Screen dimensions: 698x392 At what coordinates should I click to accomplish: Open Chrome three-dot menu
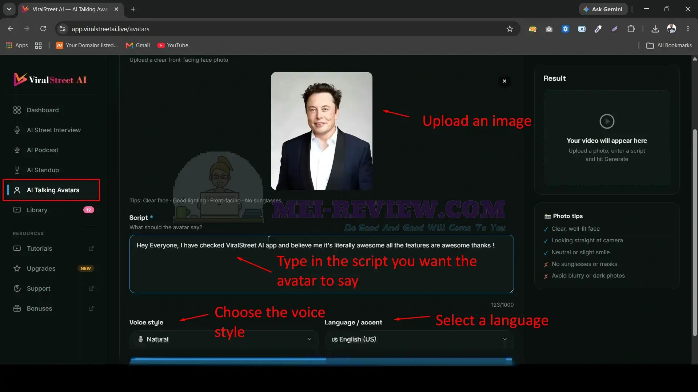688,29
